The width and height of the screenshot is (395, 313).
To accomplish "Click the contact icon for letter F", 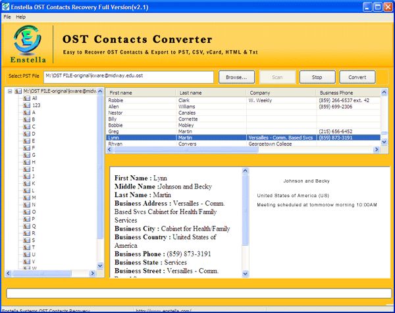I will pyautogui.click(x=26, y=148).
